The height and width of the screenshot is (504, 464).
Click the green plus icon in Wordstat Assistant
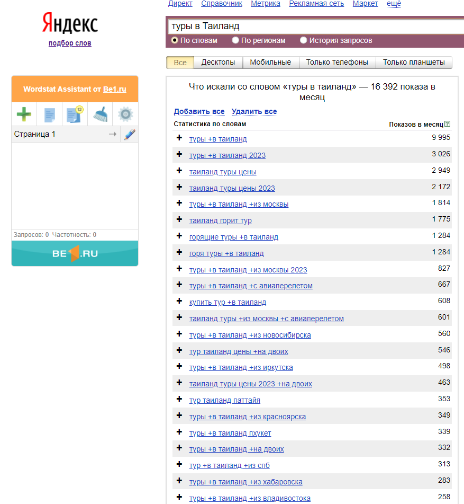pos(24,114)
